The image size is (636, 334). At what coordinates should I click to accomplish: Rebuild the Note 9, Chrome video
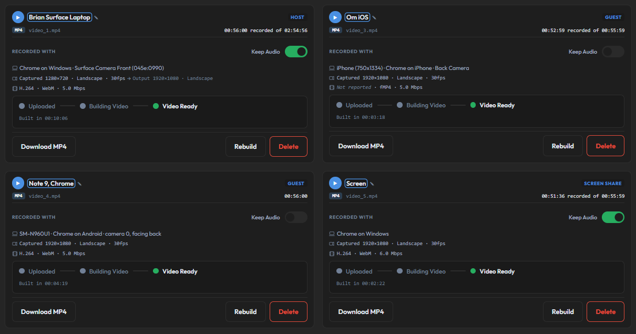tap(245, 311)
